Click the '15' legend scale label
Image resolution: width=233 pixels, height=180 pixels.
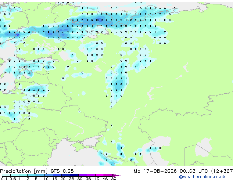click(x=54, y=179)
